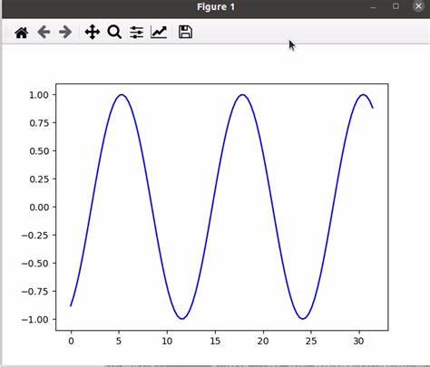This screenshot has height=367, width=430.
Task: Close the Figure 1 window
Action: point(418,6)
